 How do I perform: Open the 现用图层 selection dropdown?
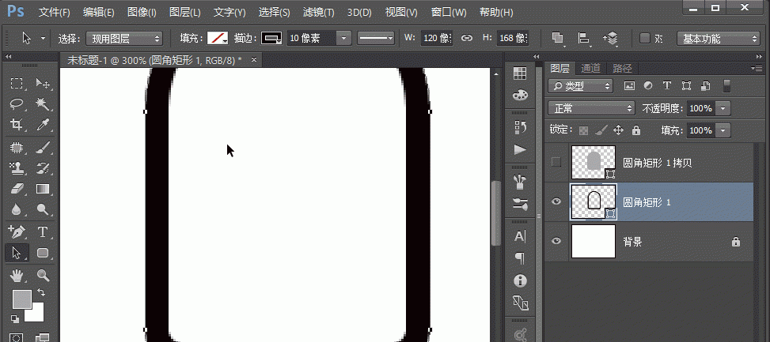click(123, 38)
